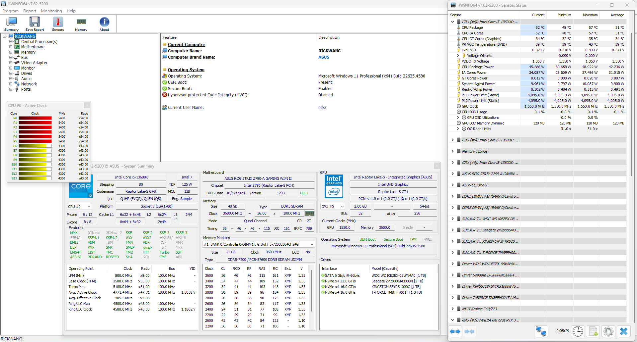The width and height of the screenshot is (637, 342).
Task: Expand the OC Ratio Limits row
Action: (458, 129)
